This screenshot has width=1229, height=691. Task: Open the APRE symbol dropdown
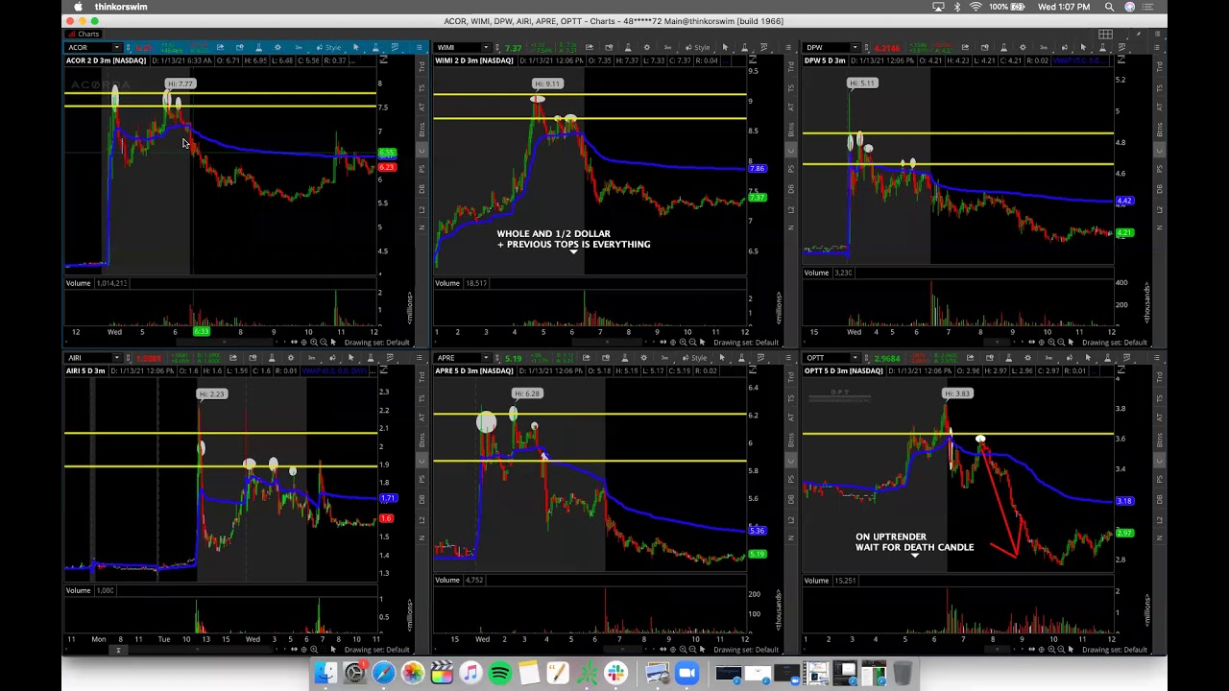point(486,358)
